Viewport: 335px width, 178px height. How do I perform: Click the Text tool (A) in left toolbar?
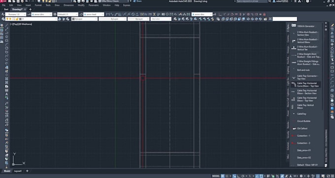(6, 94)
